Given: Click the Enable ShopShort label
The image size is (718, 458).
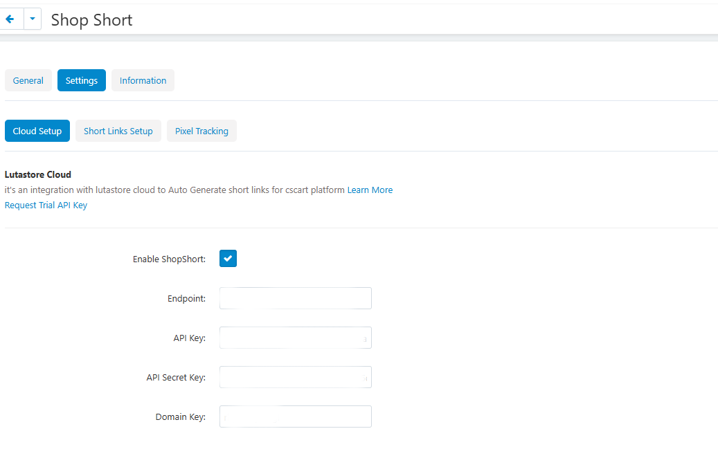Looking at the screenshot, I should click(169, 259).
